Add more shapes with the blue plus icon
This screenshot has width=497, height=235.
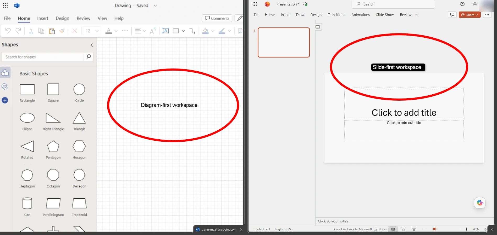[5, 100]
